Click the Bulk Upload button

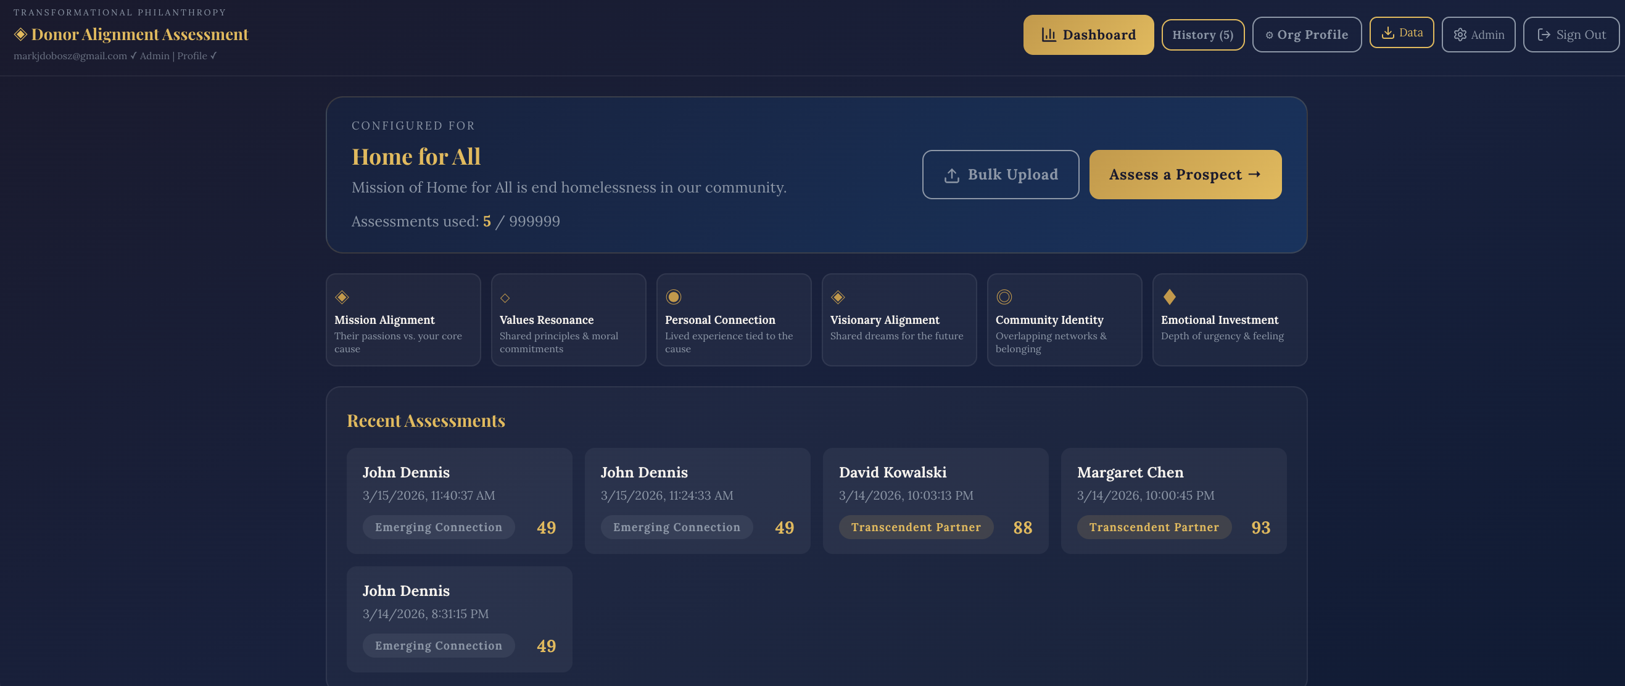tap(1000, 175)
